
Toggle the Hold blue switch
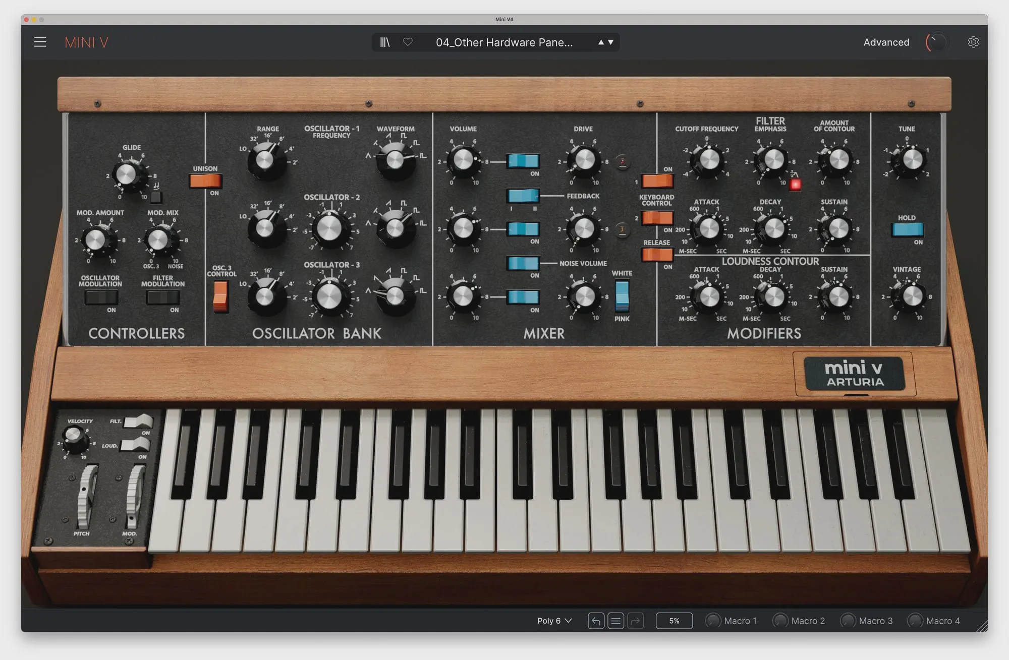point(907,229)
